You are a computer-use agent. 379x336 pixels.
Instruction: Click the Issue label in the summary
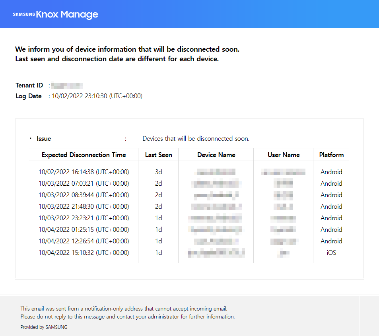tap(43, 138)
